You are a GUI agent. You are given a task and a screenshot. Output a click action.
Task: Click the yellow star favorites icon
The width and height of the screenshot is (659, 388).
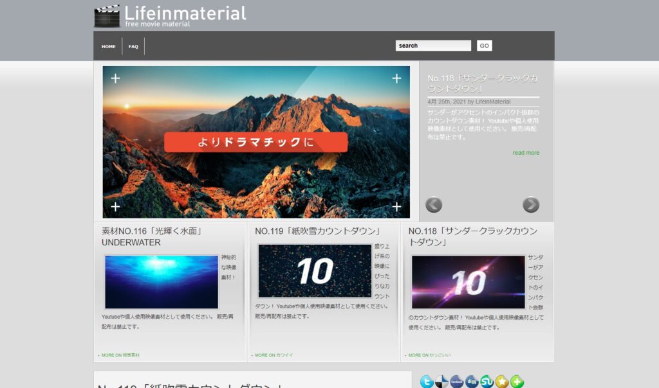(502, 382)
